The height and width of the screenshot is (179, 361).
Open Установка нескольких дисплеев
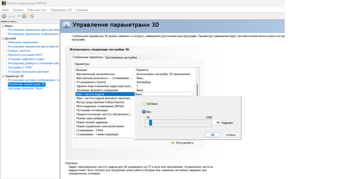click(x=28, y=72)
